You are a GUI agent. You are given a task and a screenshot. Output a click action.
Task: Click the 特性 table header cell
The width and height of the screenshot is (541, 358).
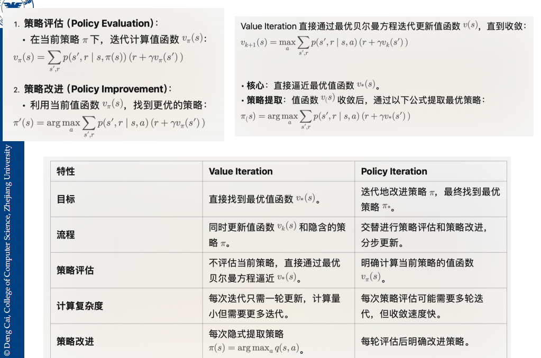tap(126, 171)
